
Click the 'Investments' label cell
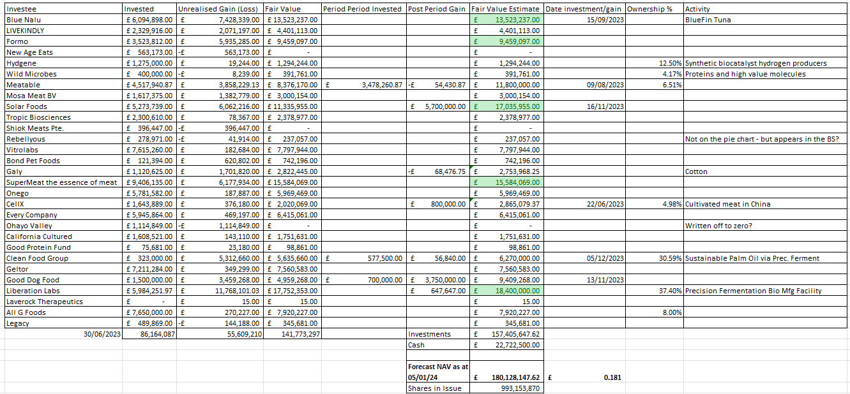click(437, 334)
